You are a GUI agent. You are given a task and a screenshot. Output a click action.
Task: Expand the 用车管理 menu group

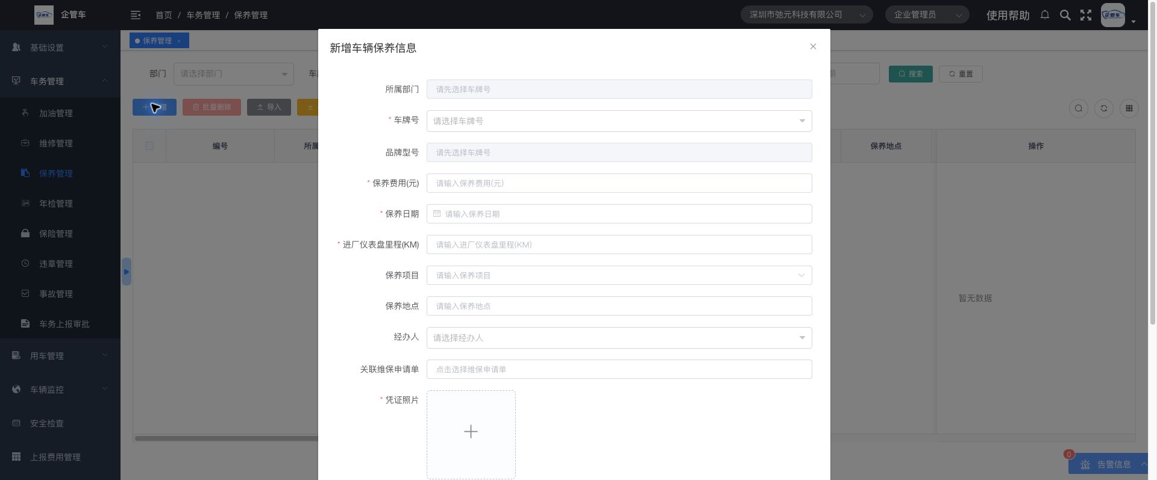click(x=60, y=356)
